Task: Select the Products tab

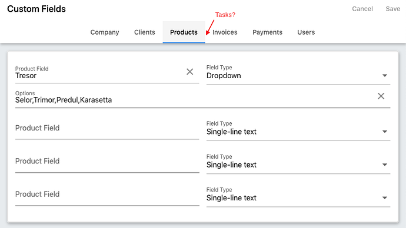Action: tap(184, 32)
